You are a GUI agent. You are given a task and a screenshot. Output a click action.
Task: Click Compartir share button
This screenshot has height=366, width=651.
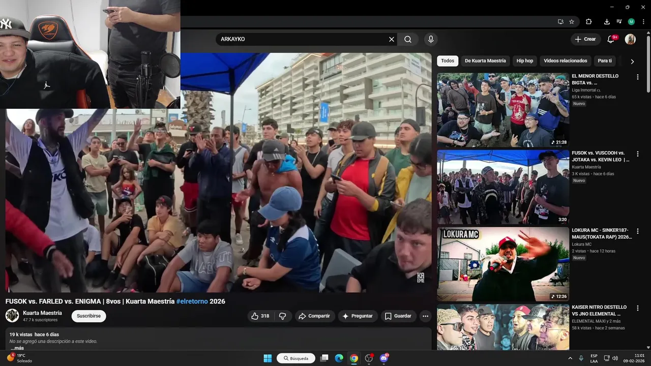tap(314, 316)
